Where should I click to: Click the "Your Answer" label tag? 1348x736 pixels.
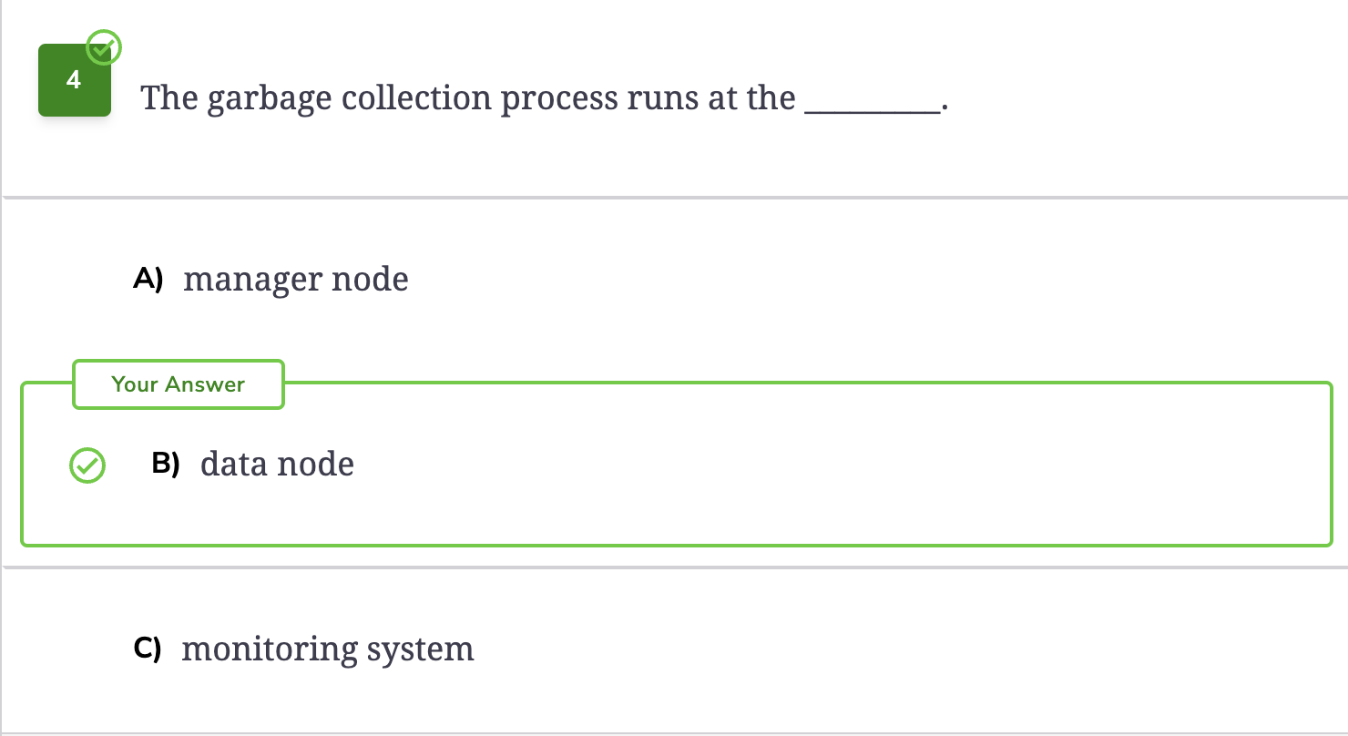179,384
